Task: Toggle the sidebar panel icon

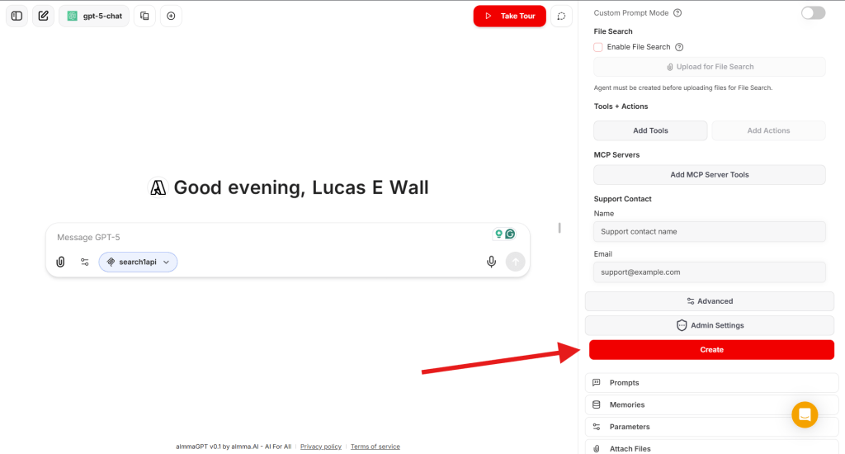Action: click(x=17, y=16)
